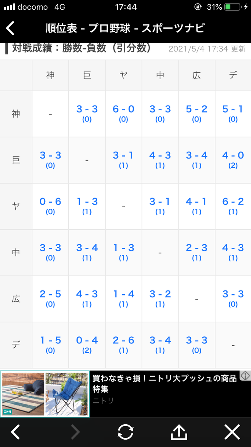Tap the ニトリ ad thumbnail image

coord(45,394)
